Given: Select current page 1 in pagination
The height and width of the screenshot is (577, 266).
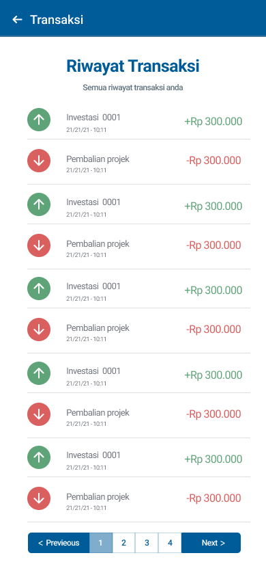Looking at the screenshot, I should [100, 543].
